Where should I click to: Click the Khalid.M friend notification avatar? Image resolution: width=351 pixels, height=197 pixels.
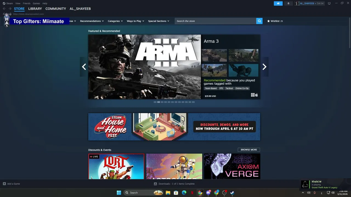pyautogui.click(x=305, y=184)
